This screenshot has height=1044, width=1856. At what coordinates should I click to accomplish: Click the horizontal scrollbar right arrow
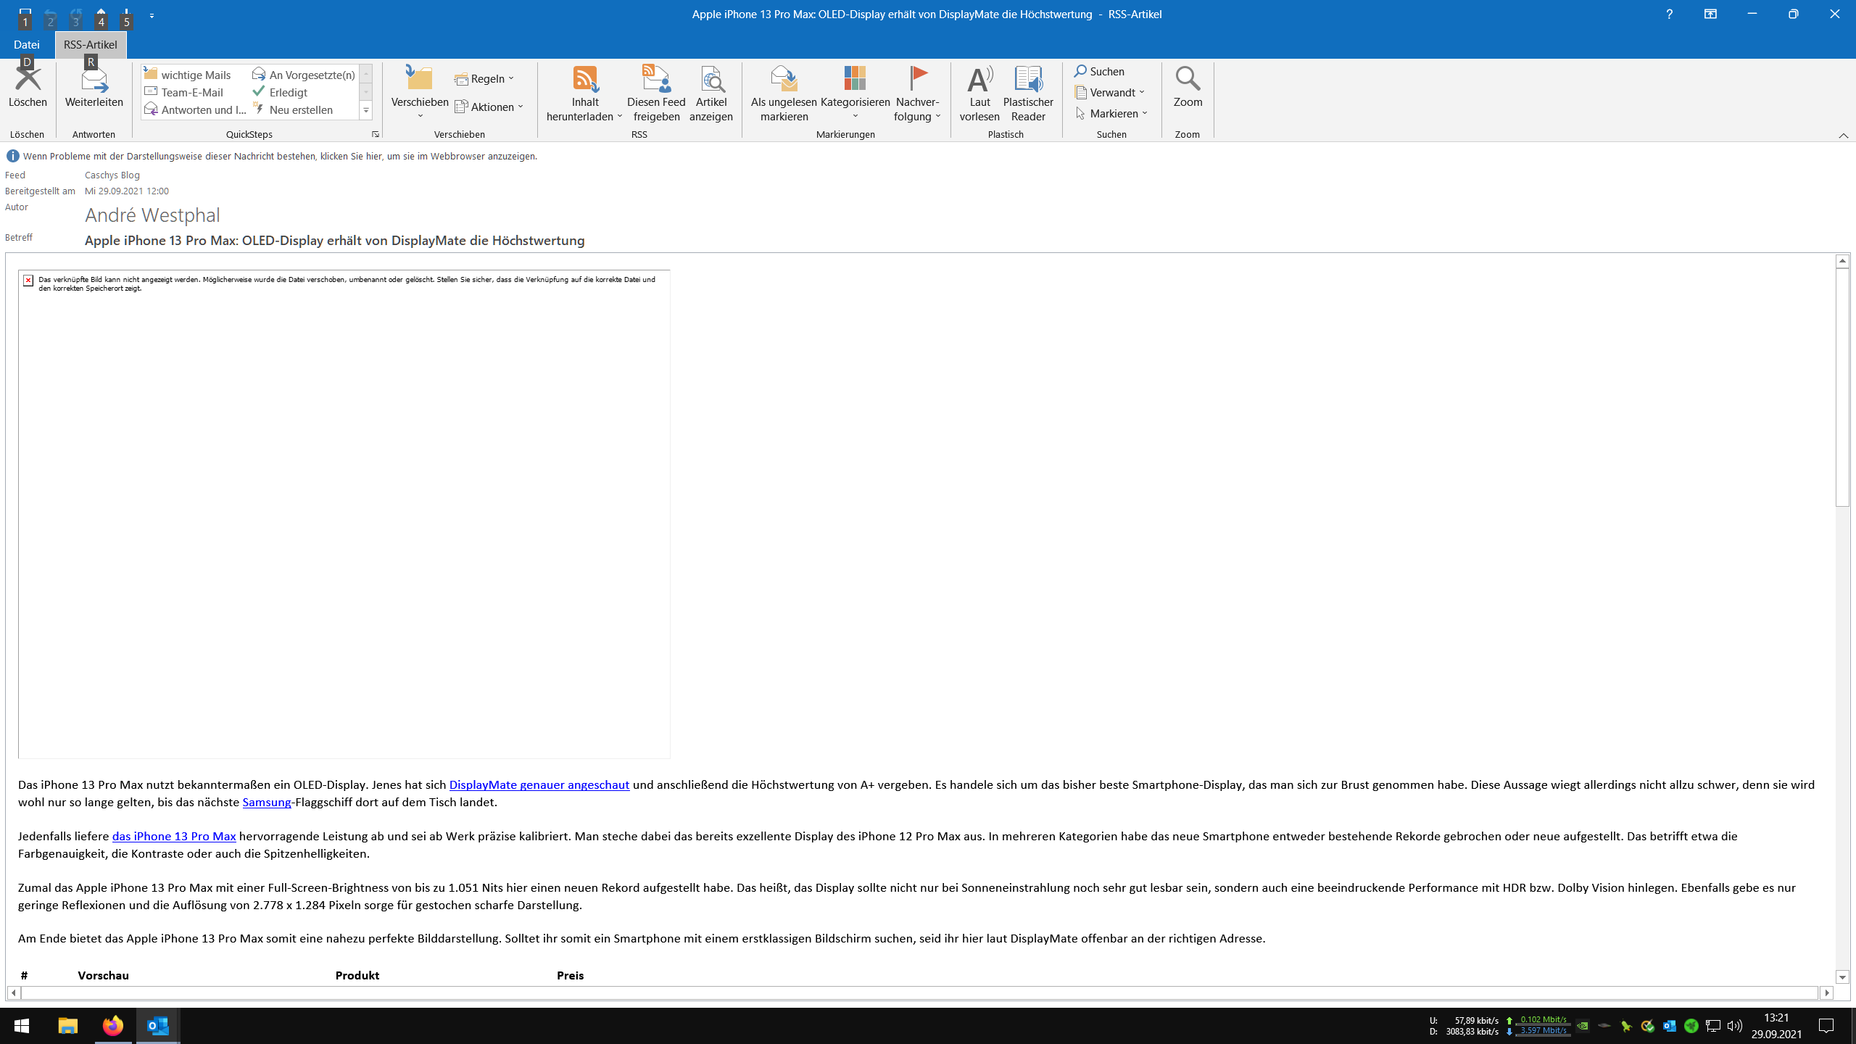point(1826,993)
